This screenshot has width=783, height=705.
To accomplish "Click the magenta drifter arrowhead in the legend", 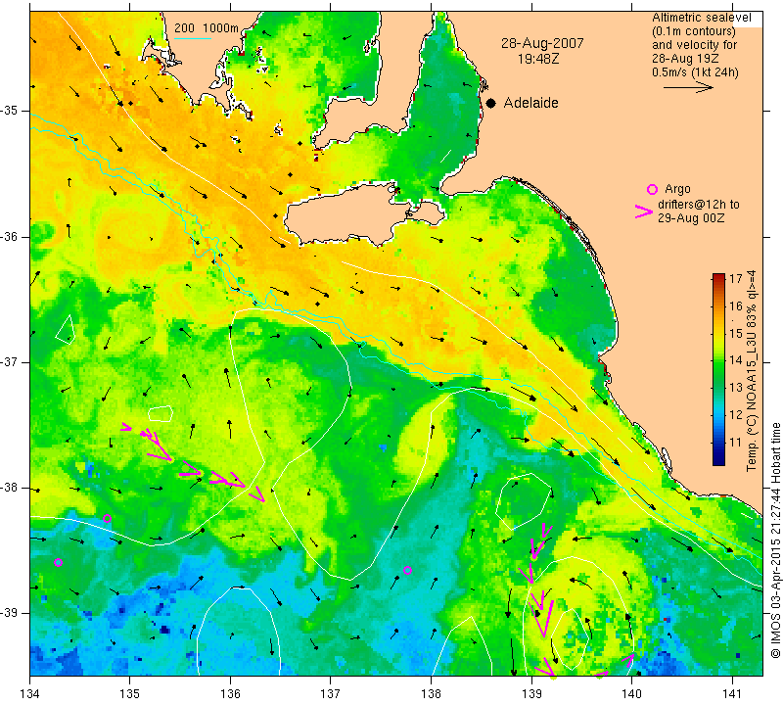I will tap(644, 211).
